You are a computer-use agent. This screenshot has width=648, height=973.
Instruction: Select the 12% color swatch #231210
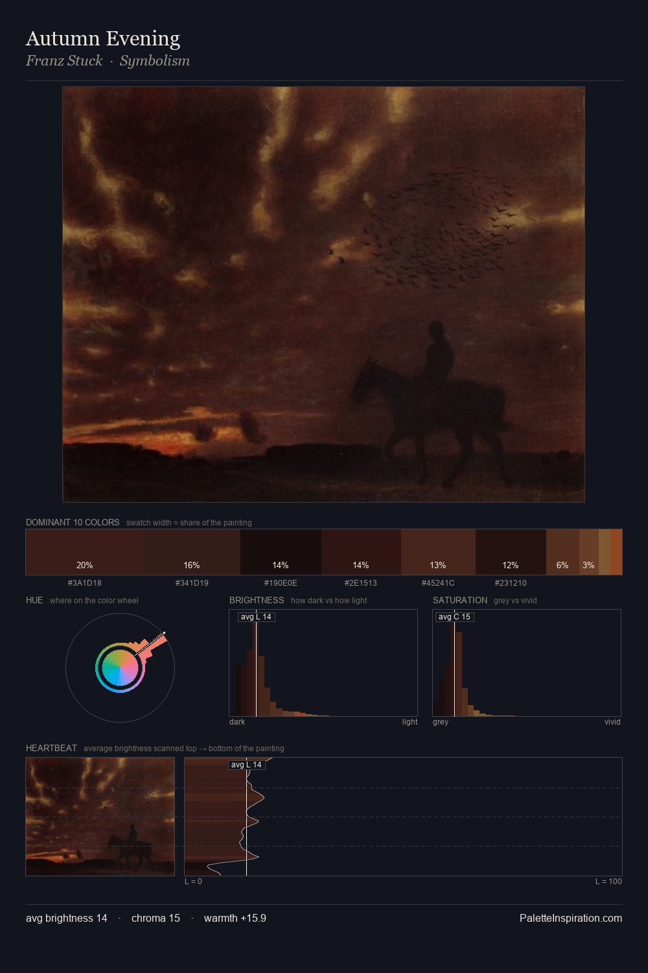(511, 552)
